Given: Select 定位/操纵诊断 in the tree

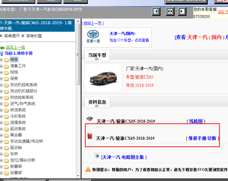Looking at the screenshot, I should point(23,160).
